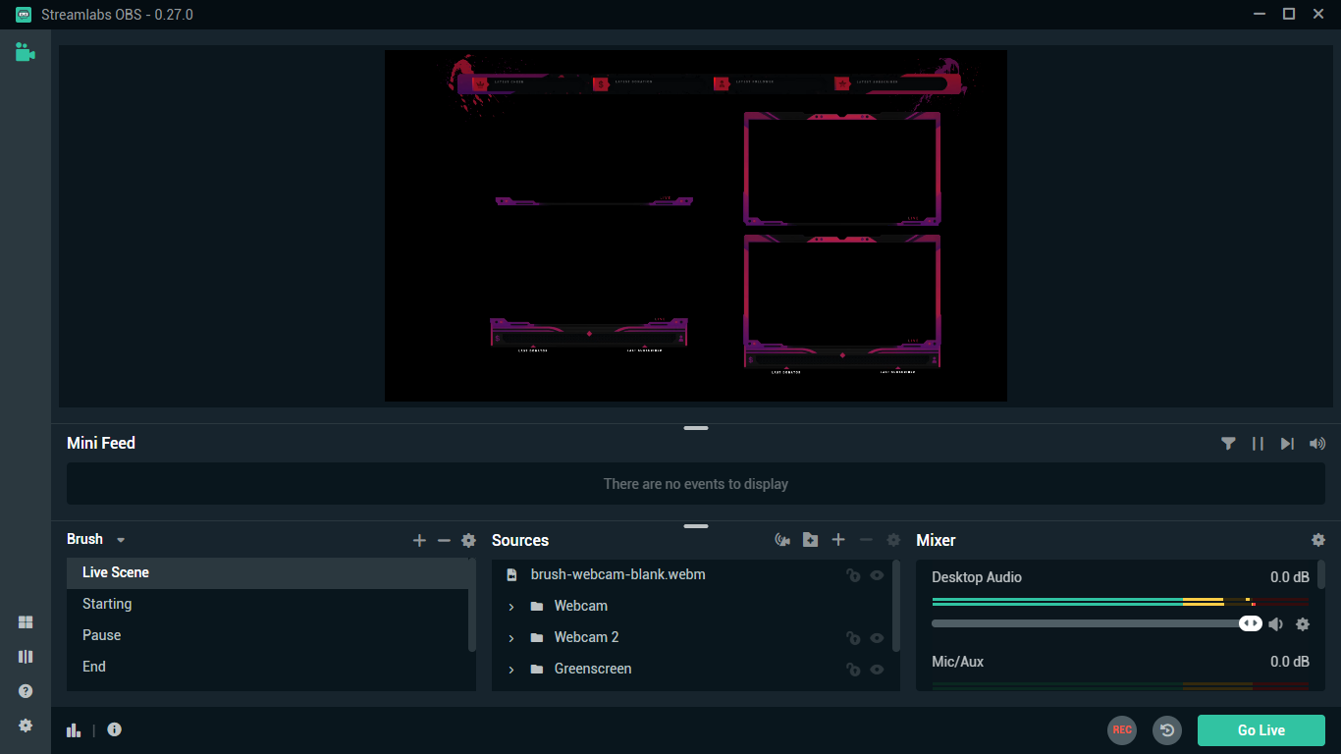Click the Desktop Audio 0.0 dB value
1341x754 pixels.
pos(1289,577)
